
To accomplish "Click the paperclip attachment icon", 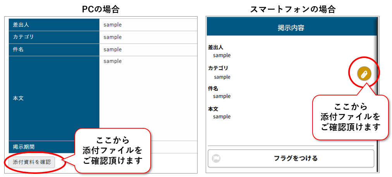I will pyautogui.click(x=364, y=73).
